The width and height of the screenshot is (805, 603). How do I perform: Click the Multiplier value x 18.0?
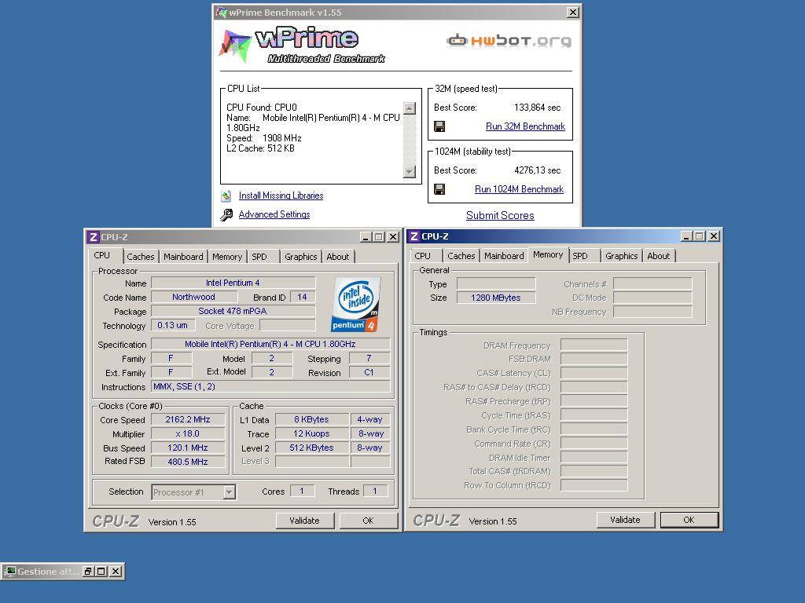click(x=188, y=433)
